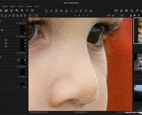Open the brush local adjustments tab
This screenshot has width=142, height=115.
click(9, 16)
